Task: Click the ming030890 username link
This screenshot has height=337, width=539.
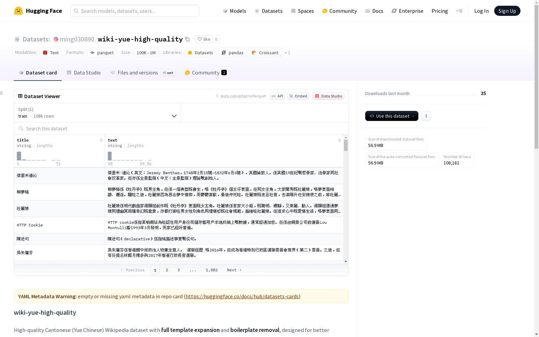Action: click(77, 39)
